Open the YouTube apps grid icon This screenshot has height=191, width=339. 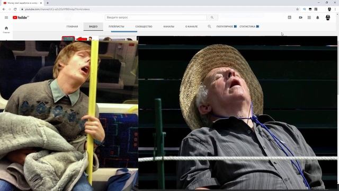point(309,18)
